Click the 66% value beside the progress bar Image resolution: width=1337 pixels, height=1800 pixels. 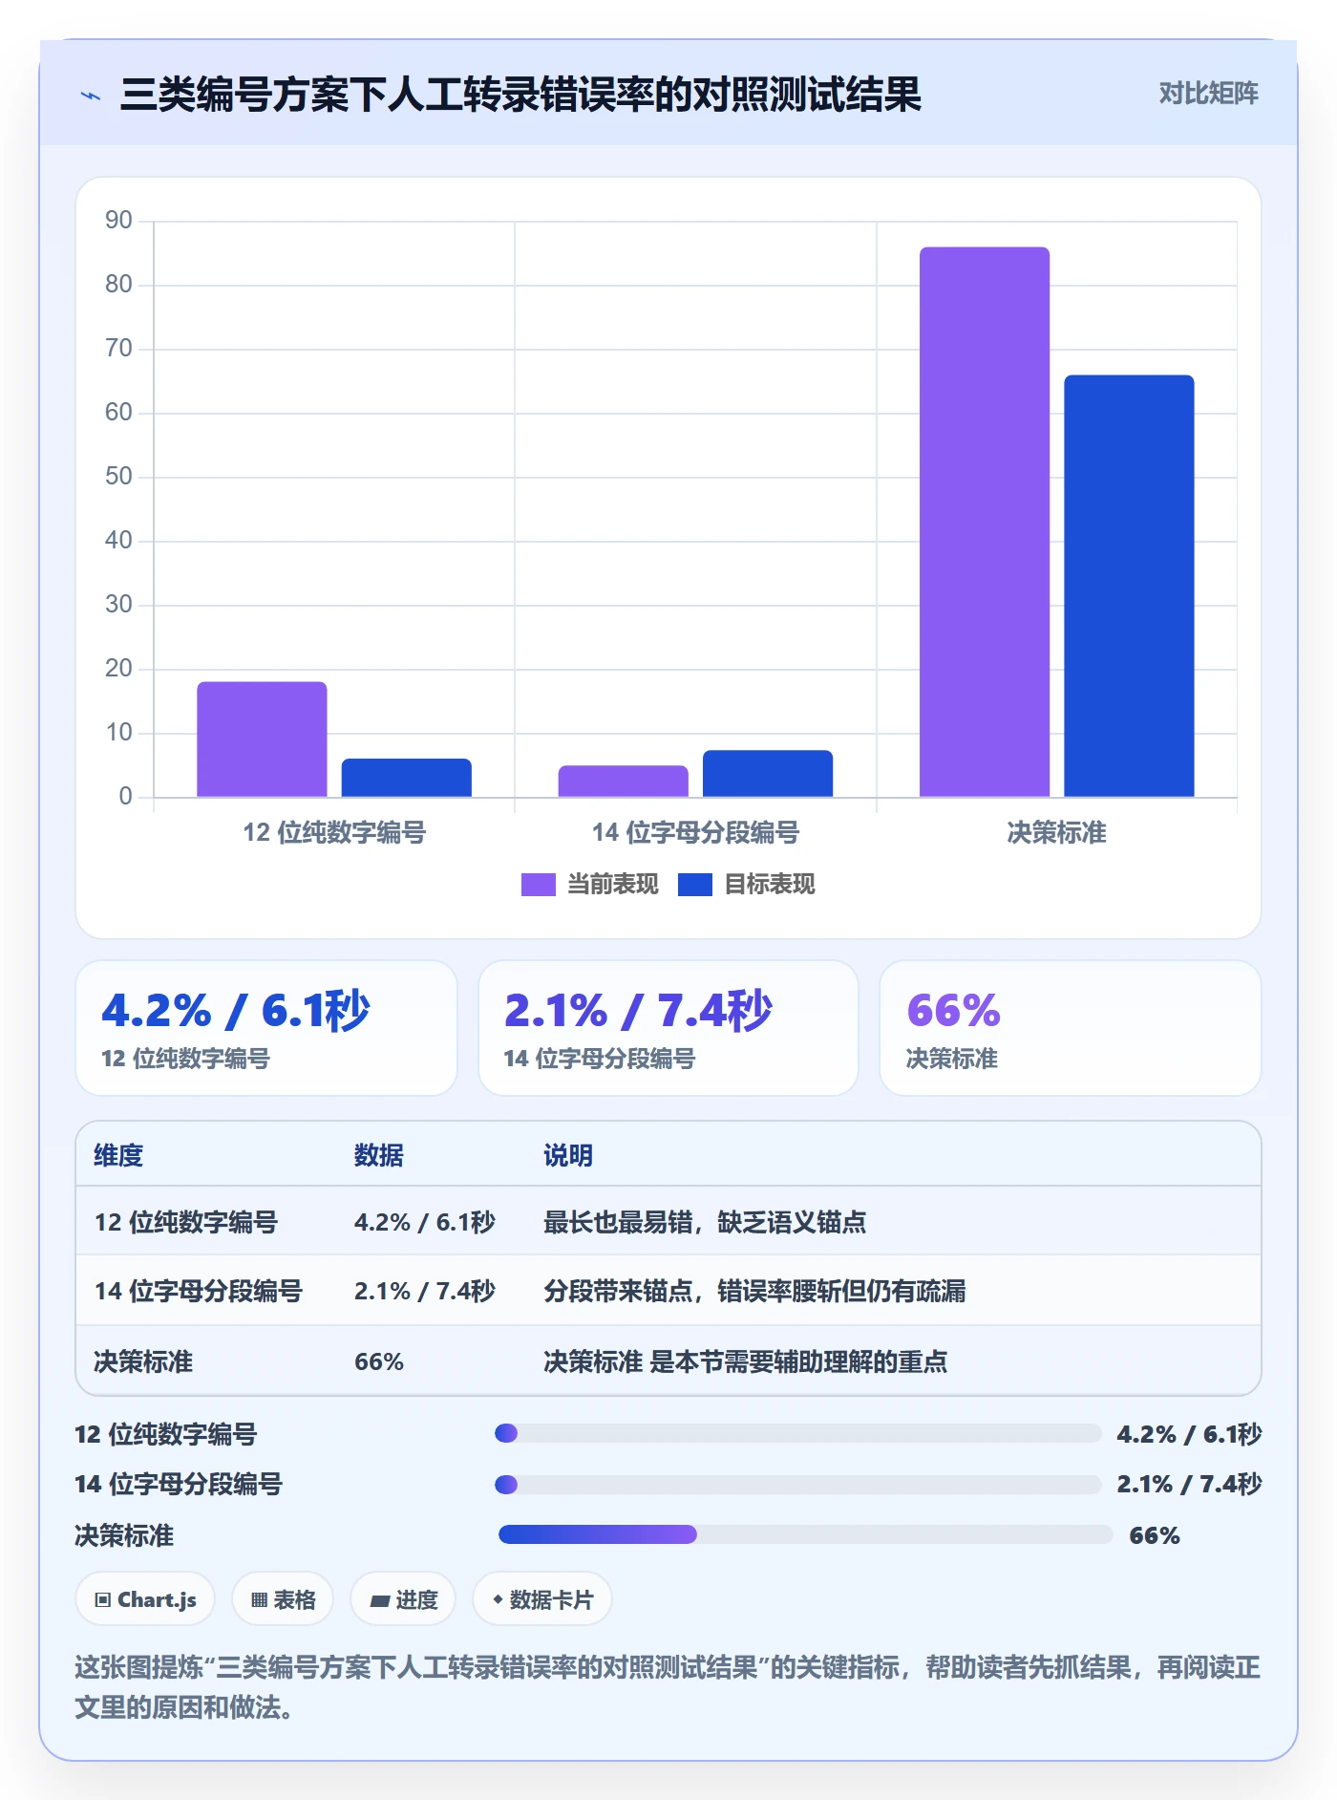pyautogui.click(x=1155, y=1535)
